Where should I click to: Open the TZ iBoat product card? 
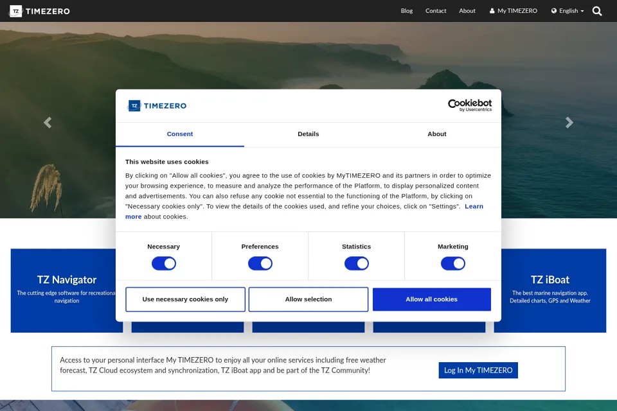[x=550, y=290]
